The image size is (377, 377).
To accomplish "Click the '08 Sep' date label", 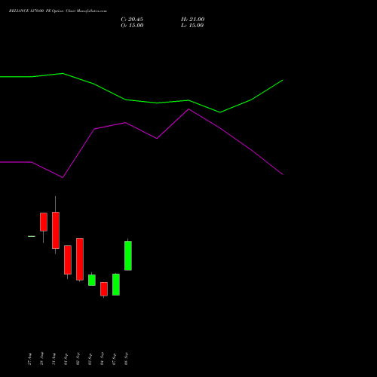I will (126, 359).
